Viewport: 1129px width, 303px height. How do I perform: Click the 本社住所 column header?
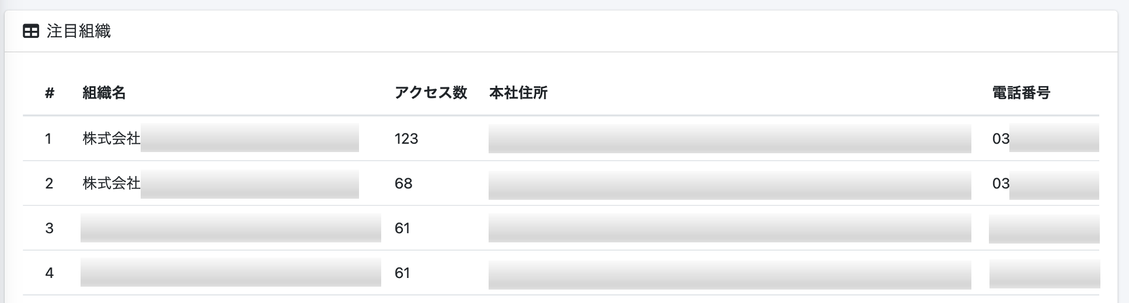[518, 93]
